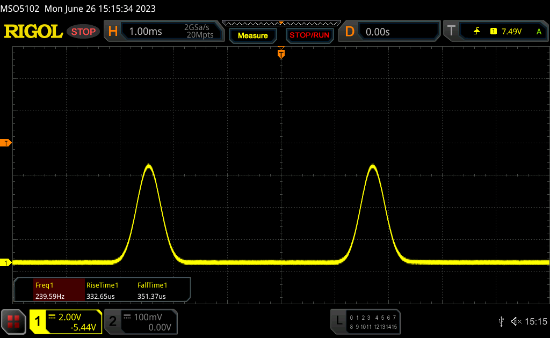
Task: Click the 15:15 clock display
Action: [535, 321]
